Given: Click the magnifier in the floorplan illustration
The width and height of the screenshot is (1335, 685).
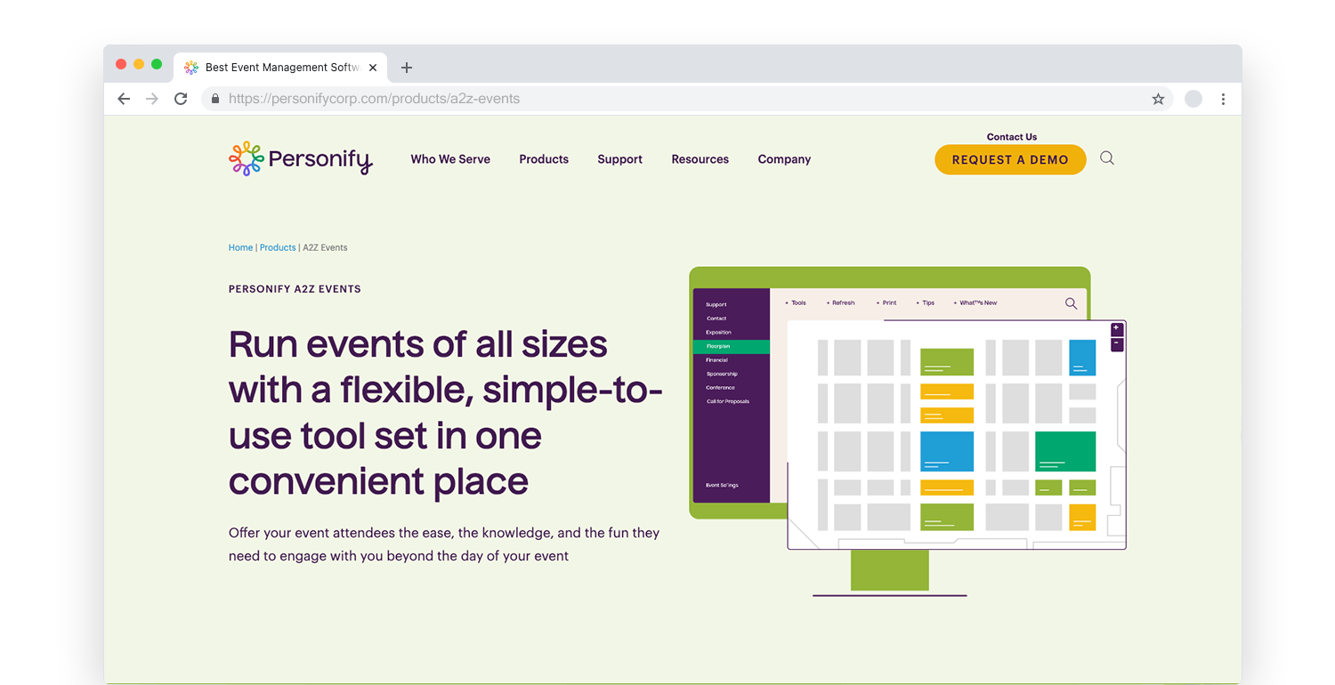Looking at the screenshot, I should tap(1071, 303).
